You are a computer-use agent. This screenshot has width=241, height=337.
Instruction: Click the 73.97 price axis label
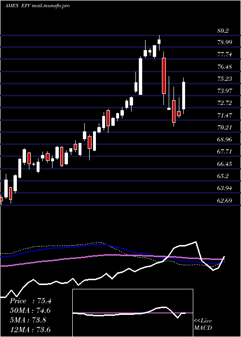coord(225,91)
